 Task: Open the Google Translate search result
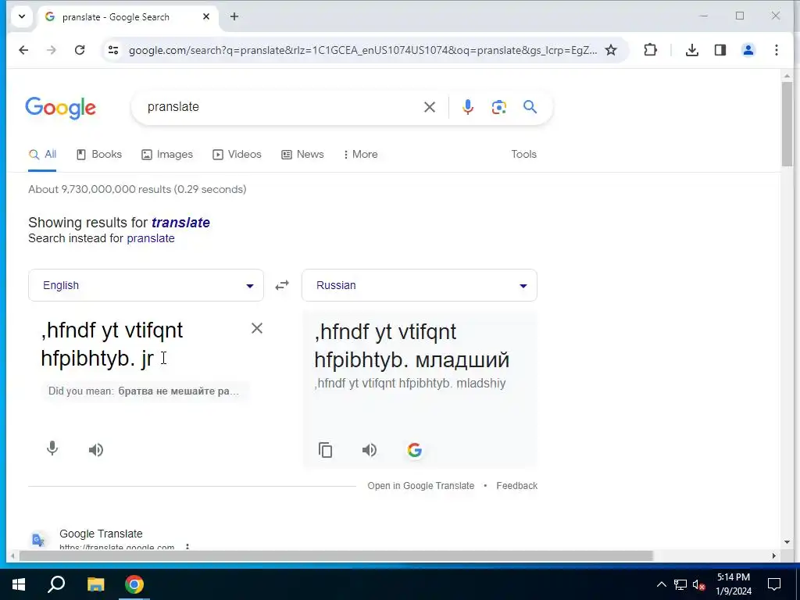101,534
